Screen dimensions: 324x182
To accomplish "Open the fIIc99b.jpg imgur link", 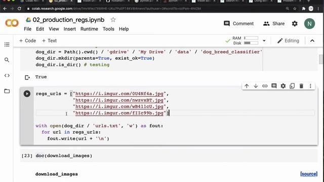I will [119, 113].
